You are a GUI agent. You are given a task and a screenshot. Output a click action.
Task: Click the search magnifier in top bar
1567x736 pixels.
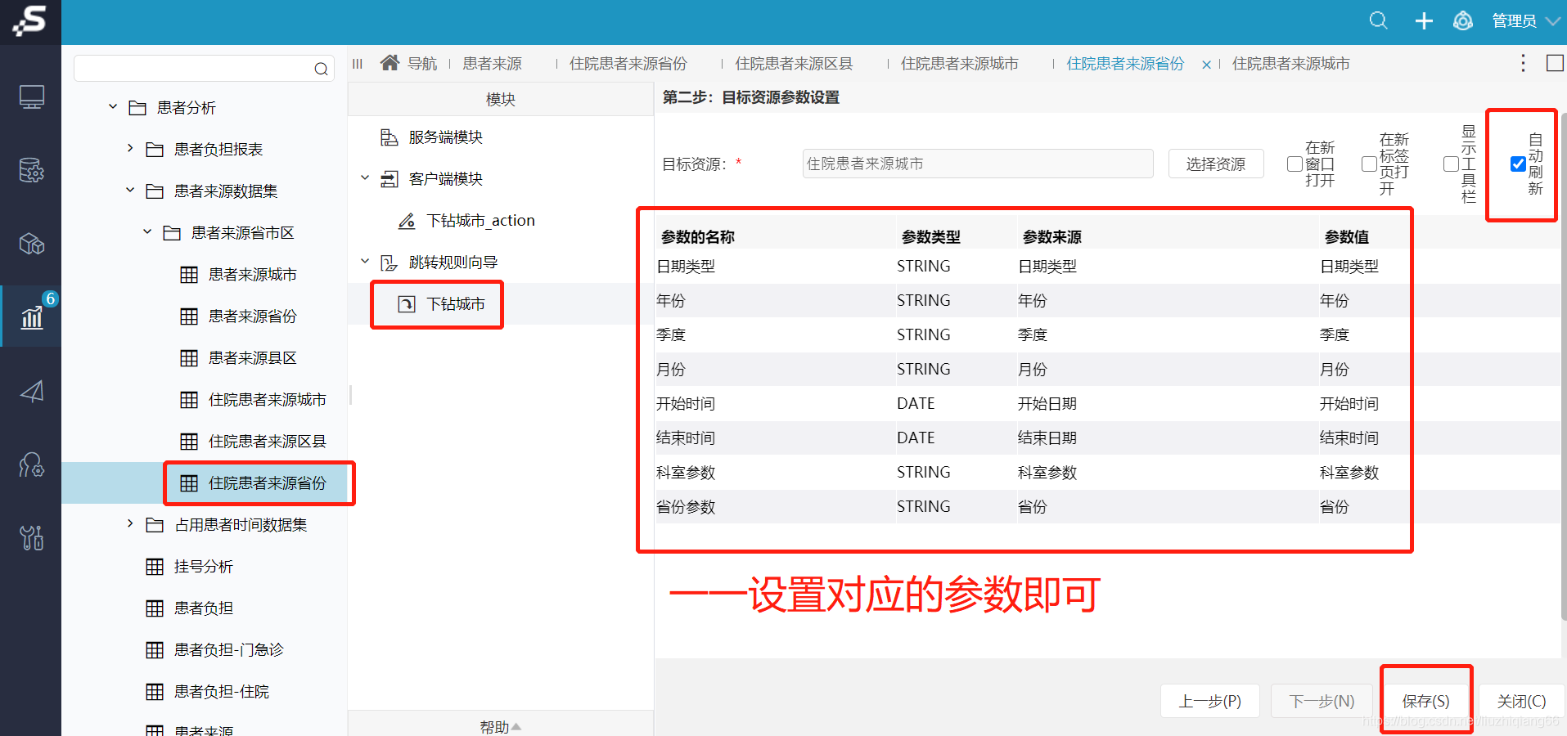pyautogui.click(x=1379, y=20)
